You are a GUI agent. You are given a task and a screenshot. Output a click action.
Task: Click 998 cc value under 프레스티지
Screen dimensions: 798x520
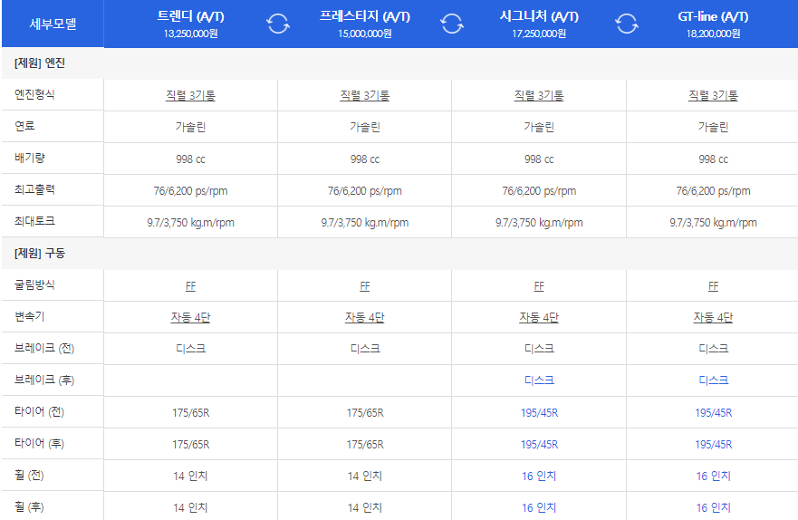365,159
